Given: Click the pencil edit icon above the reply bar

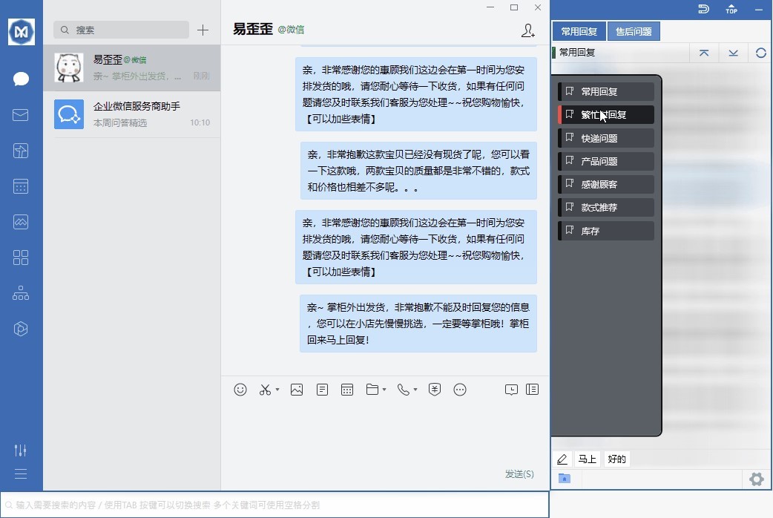Looking at the screenshot, I should 562,459.
